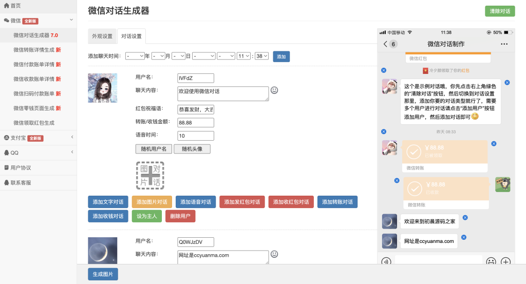Viewport: 526px width, 284px height.
Task: Switch to the 外观设置 tab
Action: 102,36
